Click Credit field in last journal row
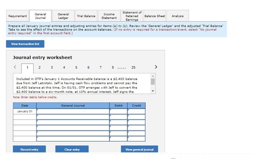Screen dimensions: 253x159 pyautogui.click(x=136, y=139)
